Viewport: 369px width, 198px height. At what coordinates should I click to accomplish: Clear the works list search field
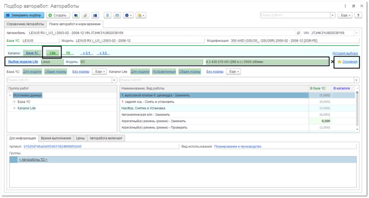(357, 80)
